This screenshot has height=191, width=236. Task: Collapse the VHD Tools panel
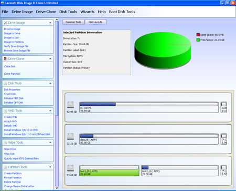click(x=50, y=111)
